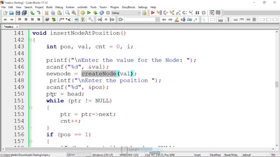Open the wxSmith menu

click(x=82, y=7)
